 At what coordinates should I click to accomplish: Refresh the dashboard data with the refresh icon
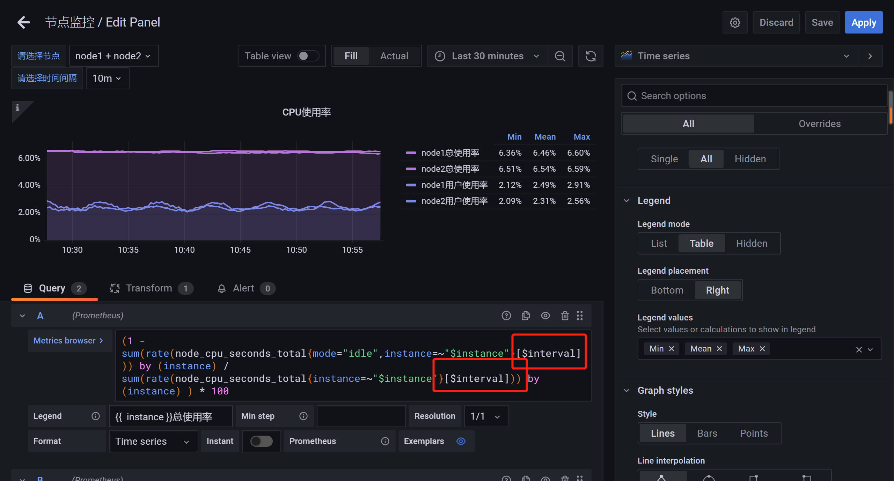point(591,56)
